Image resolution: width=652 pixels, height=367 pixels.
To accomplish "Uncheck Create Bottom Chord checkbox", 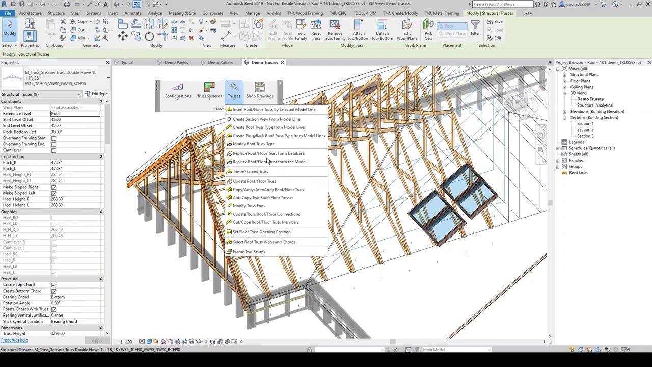I will coord(53,291).
